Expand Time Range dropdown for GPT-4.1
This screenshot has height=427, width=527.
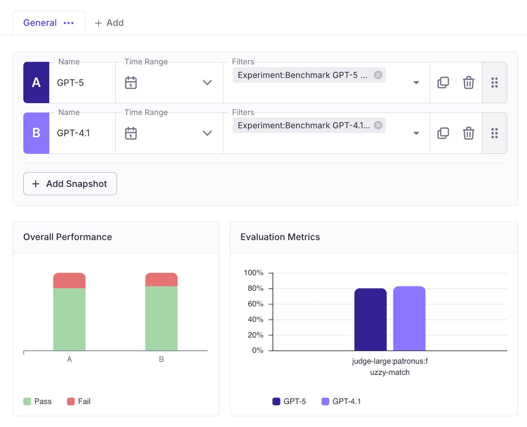207,133
